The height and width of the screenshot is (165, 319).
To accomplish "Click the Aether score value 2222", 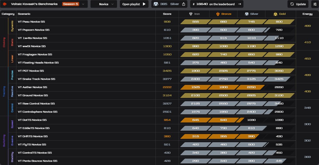I will pos(167,87).
